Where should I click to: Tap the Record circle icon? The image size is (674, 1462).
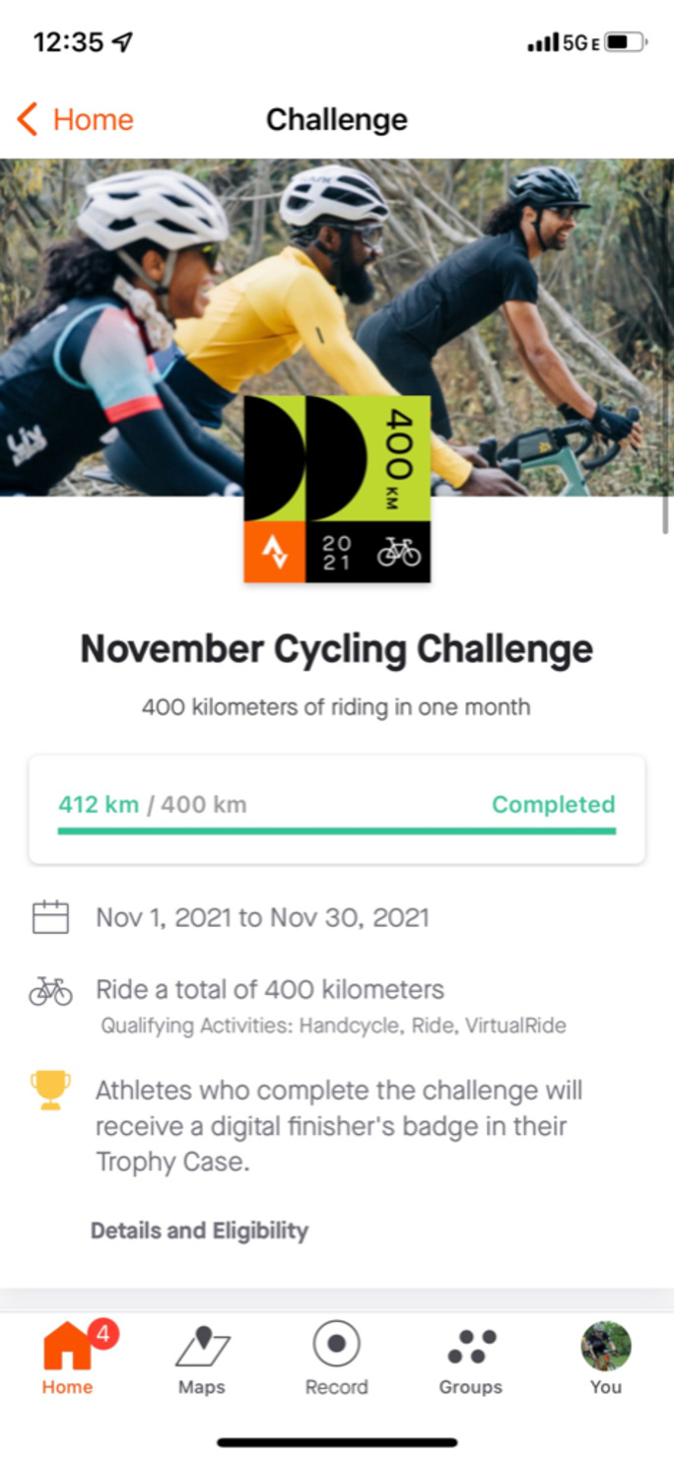click(x=336, y=1345)
